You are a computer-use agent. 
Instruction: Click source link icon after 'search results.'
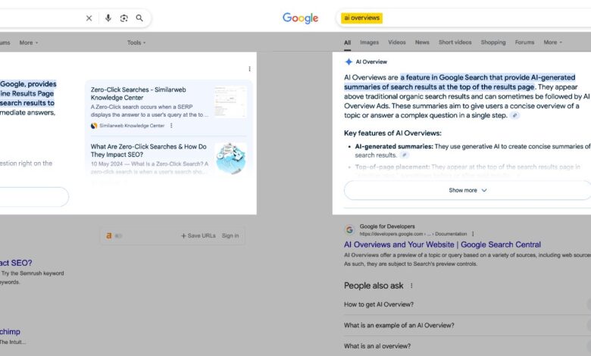point(405,155)
